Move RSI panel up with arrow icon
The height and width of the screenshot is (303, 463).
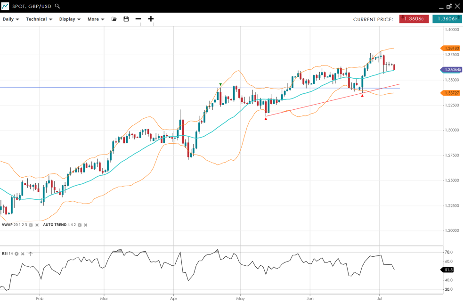(31, 254)
